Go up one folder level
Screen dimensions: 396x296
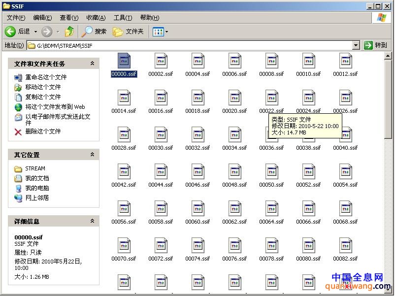[x=69, y=32]
